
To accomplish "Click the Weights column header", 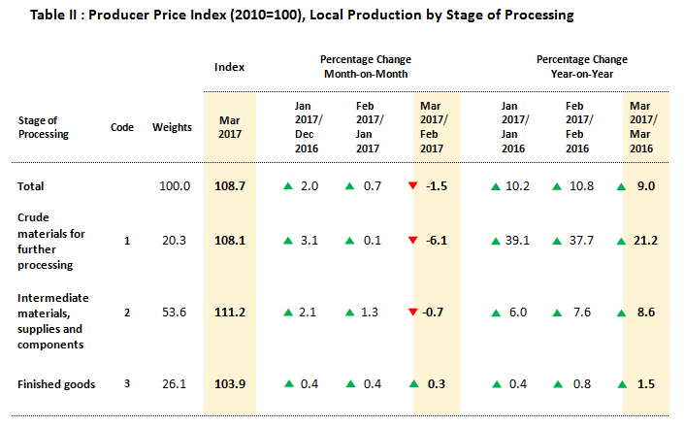I will [x=172, y=127].
